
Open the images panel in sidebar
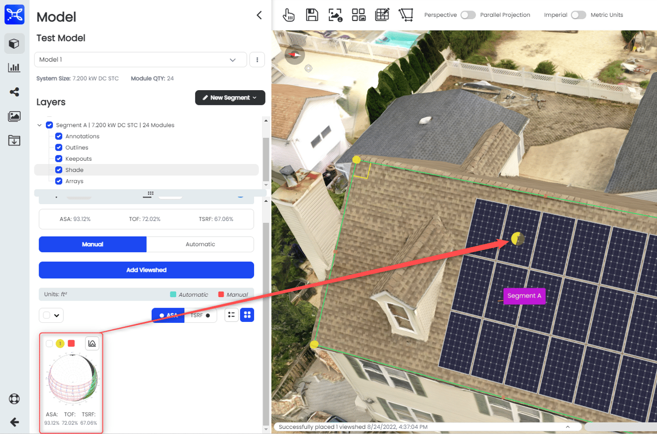coord(14,116)
